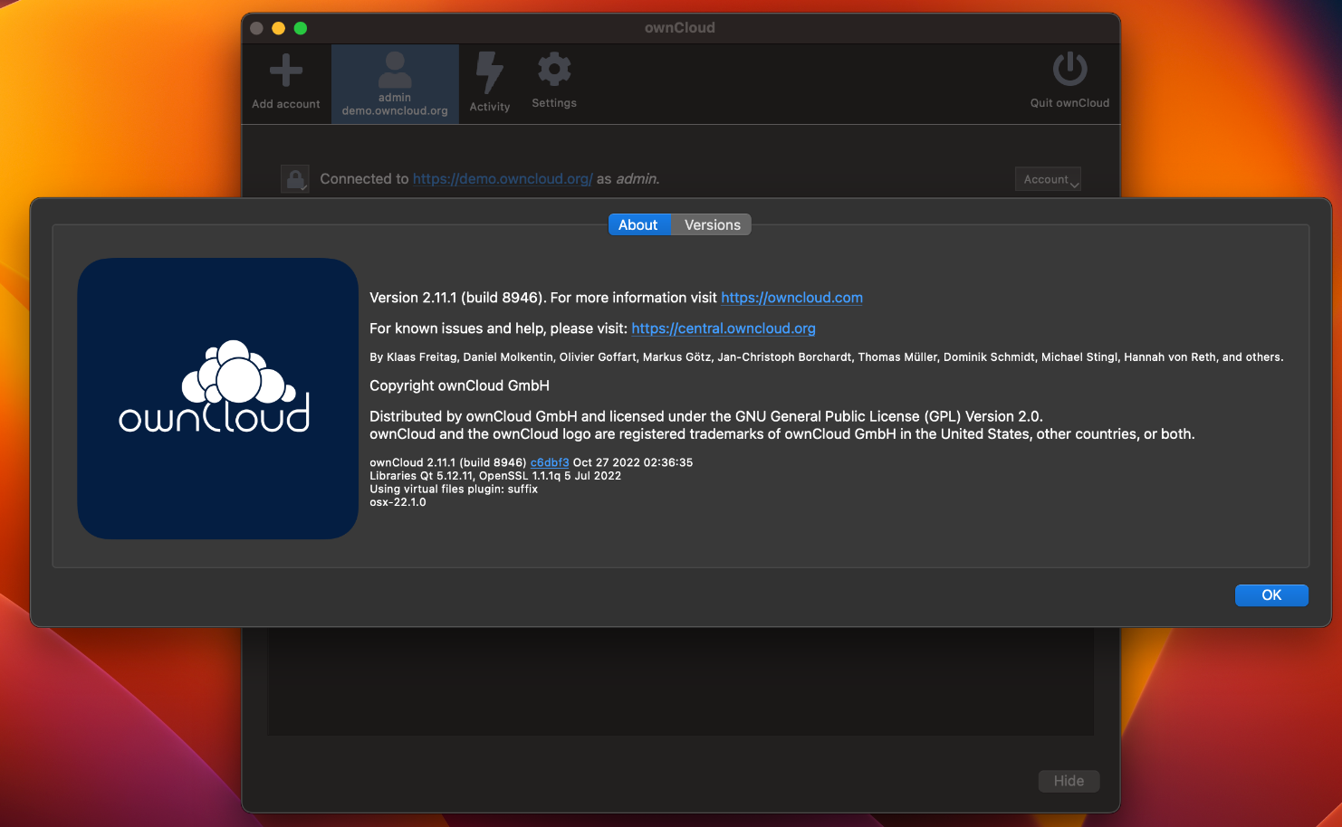Open the Settings gear icon
Viewport: 1342px width, 827px height.
tap(553, 67)
